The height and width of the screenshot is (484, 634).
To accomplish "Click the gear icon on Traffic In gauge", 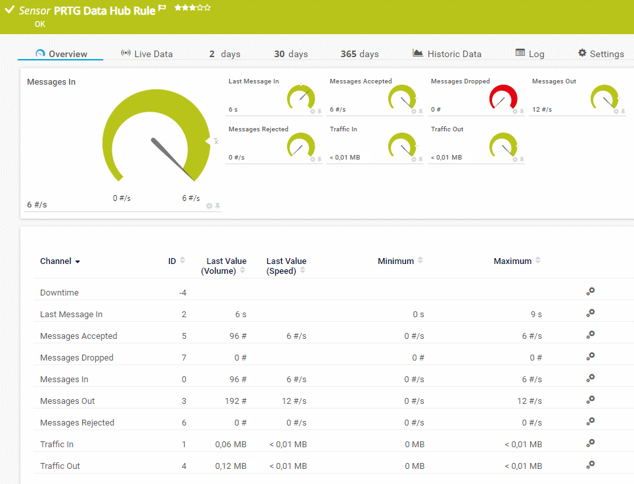I will pyautogui.click(x=414, y=159).
